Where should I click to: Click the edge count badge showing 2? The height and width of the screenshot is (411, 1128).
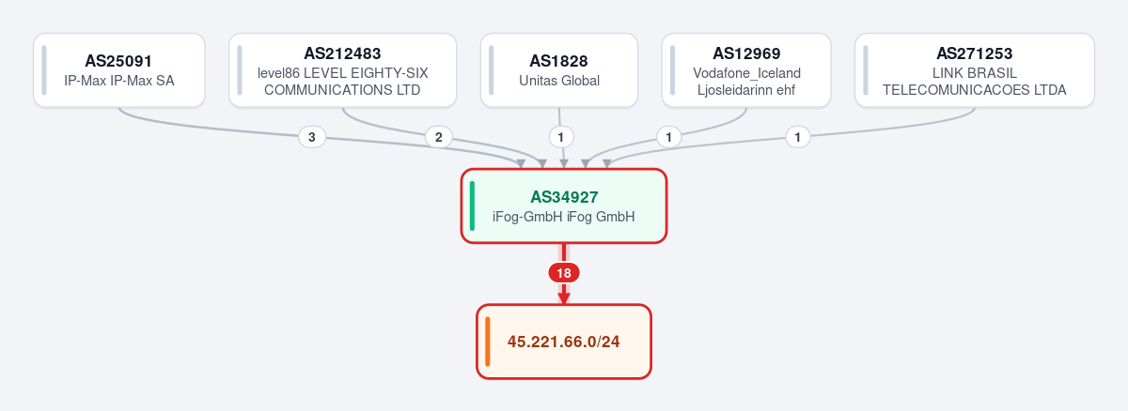tap(437, 137)
